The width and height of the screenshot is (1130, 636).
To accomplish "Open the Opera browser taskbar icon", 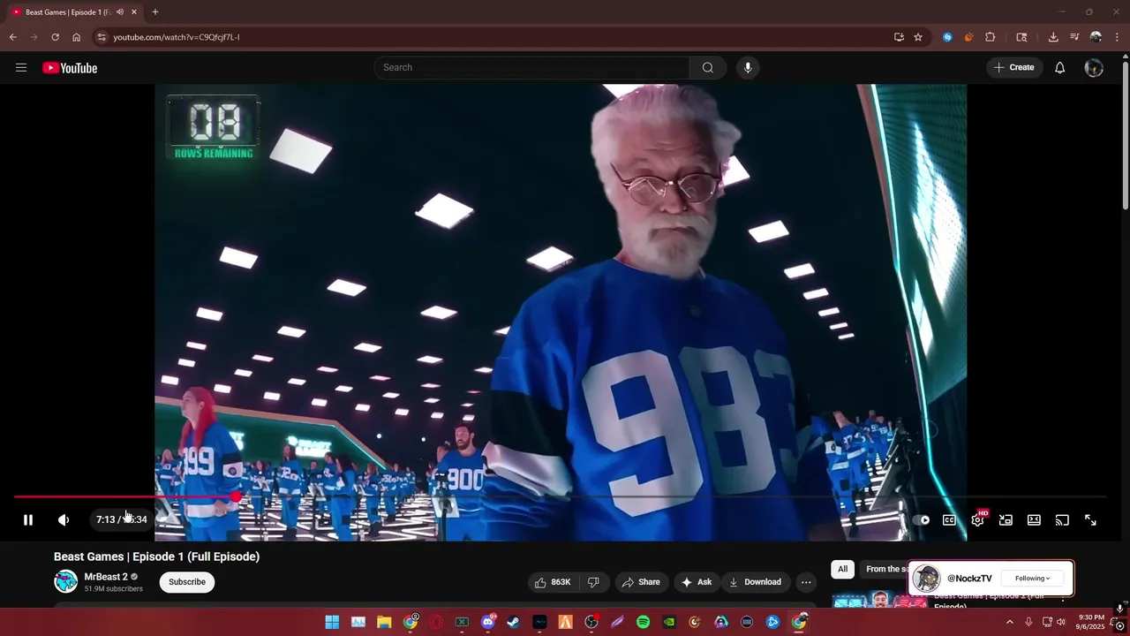I will [x=436, y=622].
